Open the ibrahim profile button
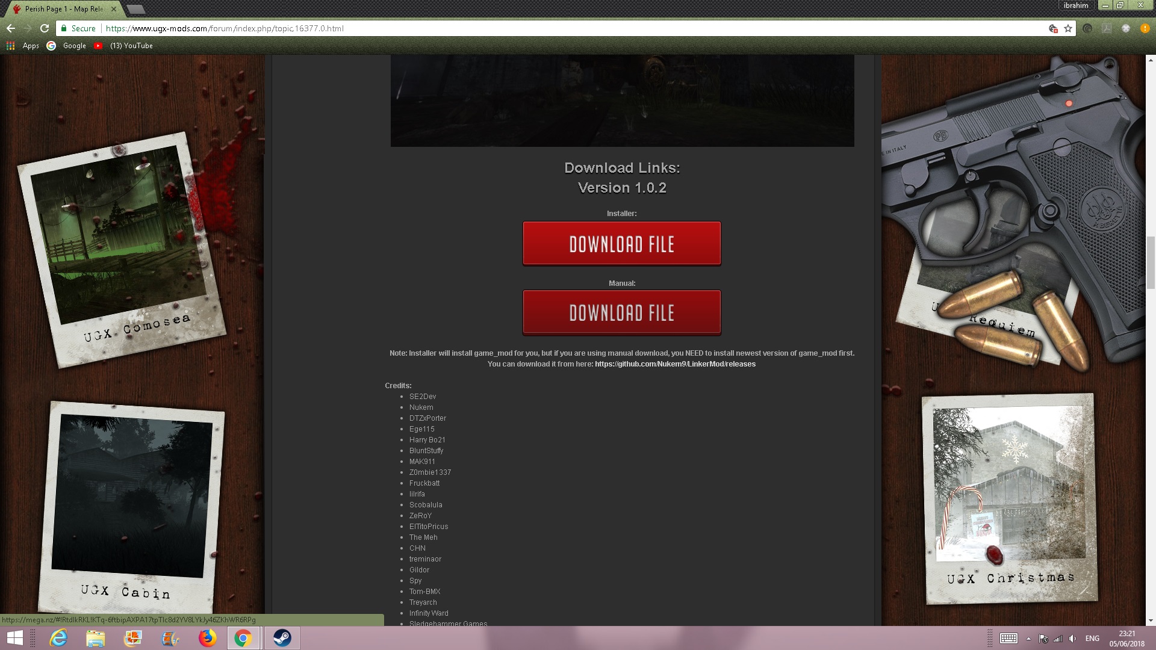Image resolution: width=1156 pixels, height=650 pixels. click(1076, 5)
